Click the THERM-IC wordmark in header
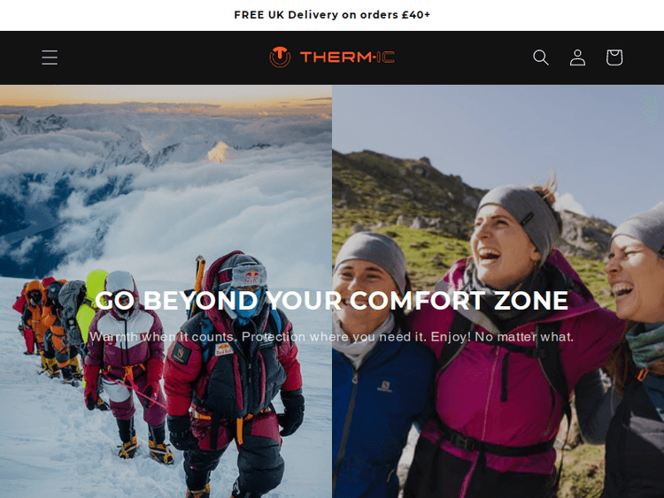The width and height of the screenshot is (664, 498). (347, 57)
